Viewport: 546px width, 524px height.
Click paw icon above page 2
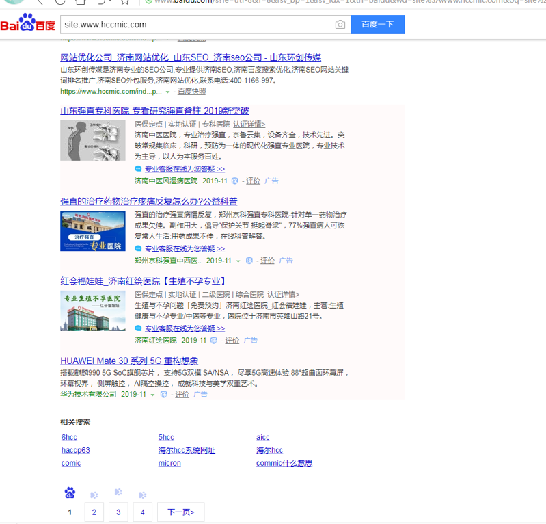pyautogui.click(x=94, y=495)
